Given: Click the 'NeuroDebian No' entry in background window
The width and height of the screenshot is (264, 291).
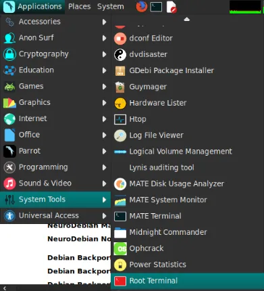Looking at the screenshot, I should [79, 239].
